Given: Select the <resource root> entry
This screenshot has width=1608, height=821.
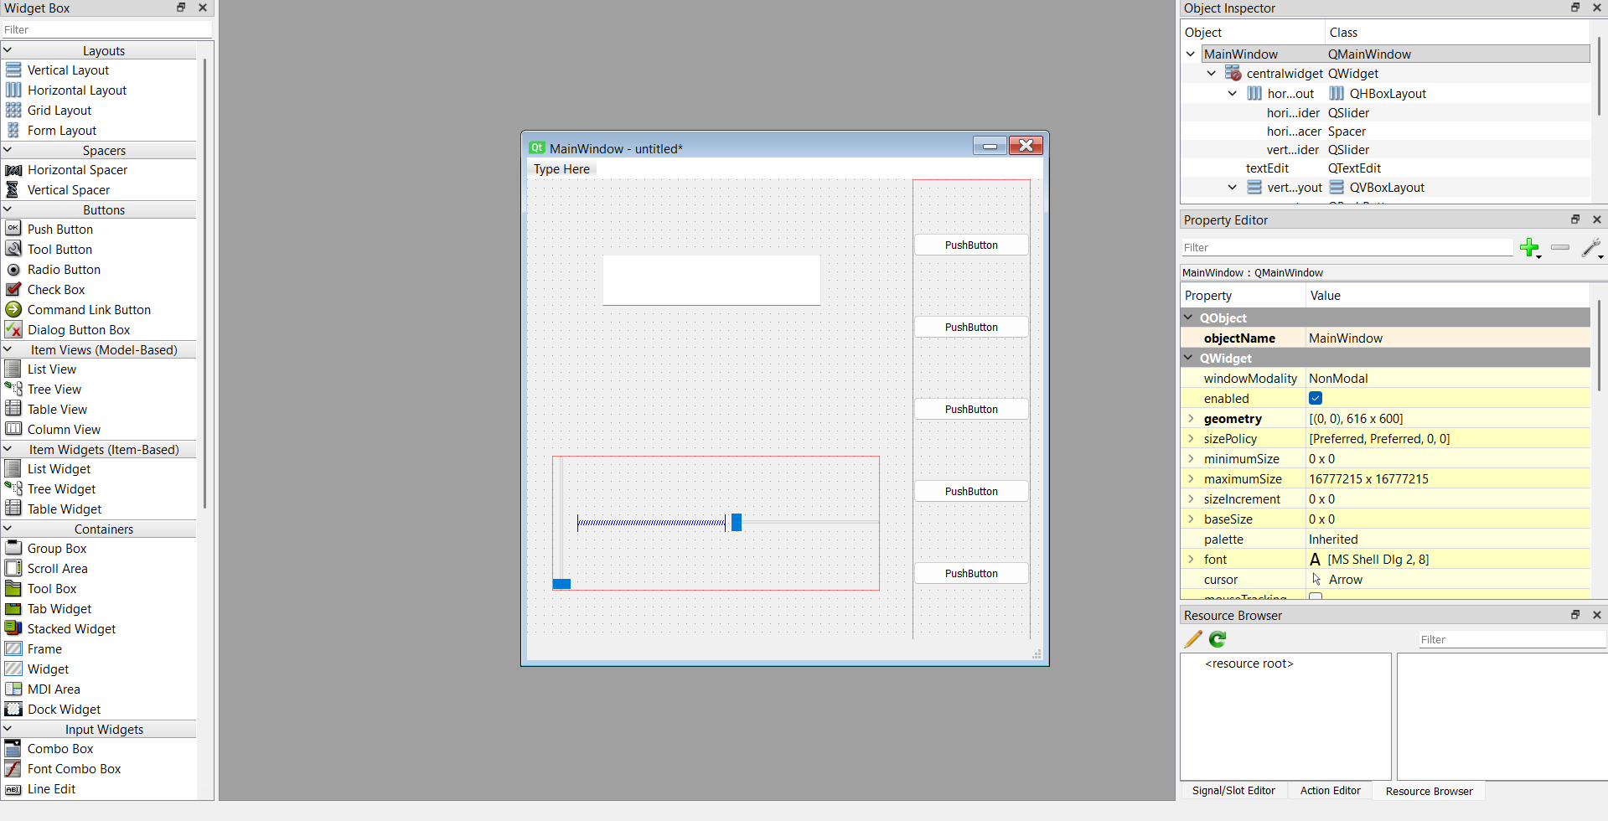Looking at the screenshot, I should (1249, 664).
